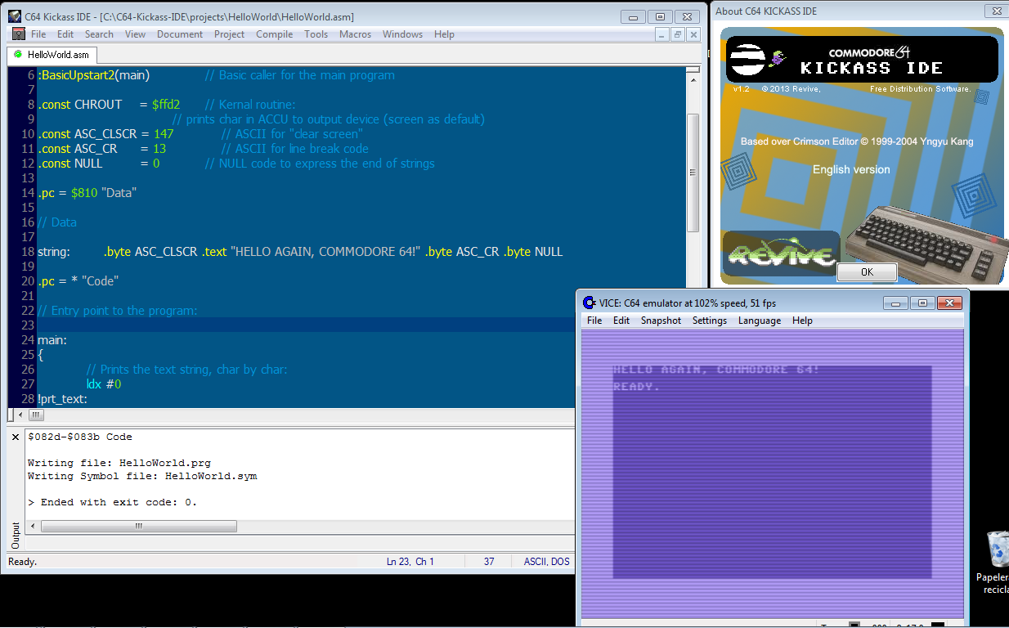The height and width of the screenshot is (628, 1009).
Task: Click the Commodore 64 Kickass IDE banner logo
Action: point(862,59)
